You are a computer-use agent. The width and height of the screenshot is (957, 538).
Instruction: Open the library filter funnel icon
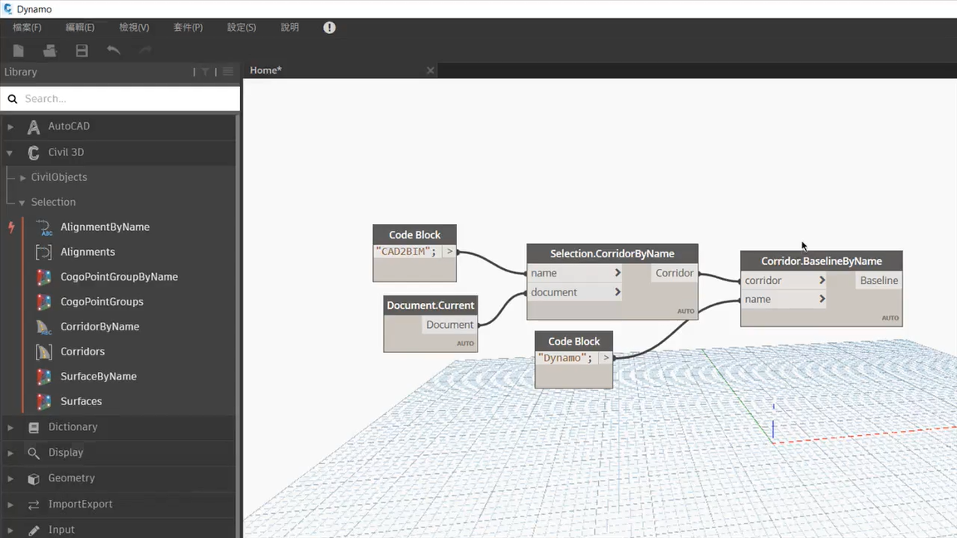205,72
